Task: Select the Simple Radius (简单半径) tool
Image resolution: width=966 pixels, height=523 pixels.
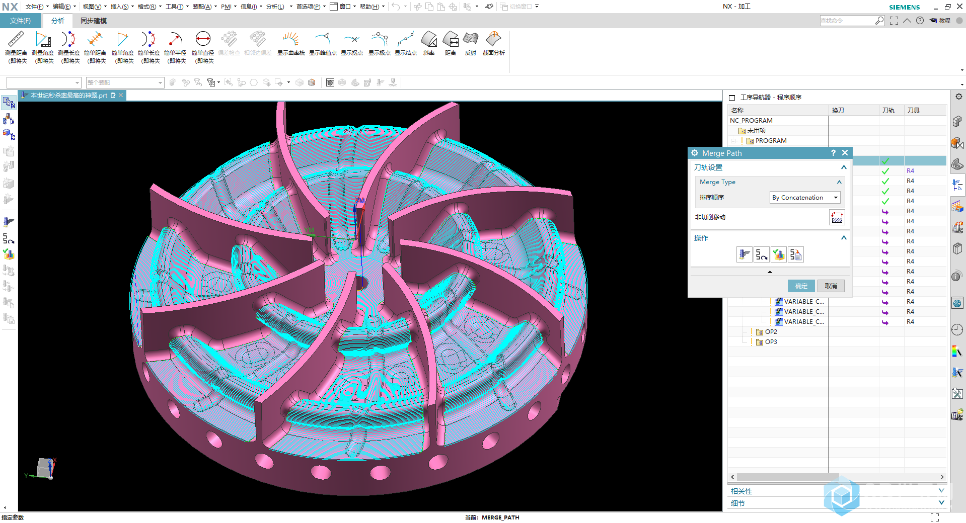Action: click(x=175, y=47)
